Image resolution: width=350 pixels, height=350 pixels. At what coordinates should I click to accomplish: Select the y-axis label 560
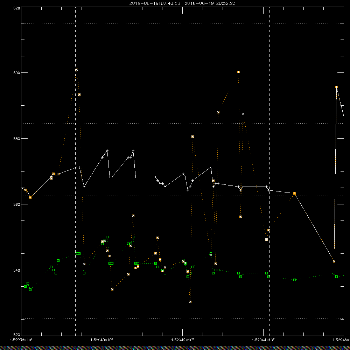click(x=17, y=204)
